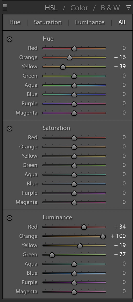Screen dimensions: 133x302
Task: Click the Red luminance value +34
Action: point(120,227)
